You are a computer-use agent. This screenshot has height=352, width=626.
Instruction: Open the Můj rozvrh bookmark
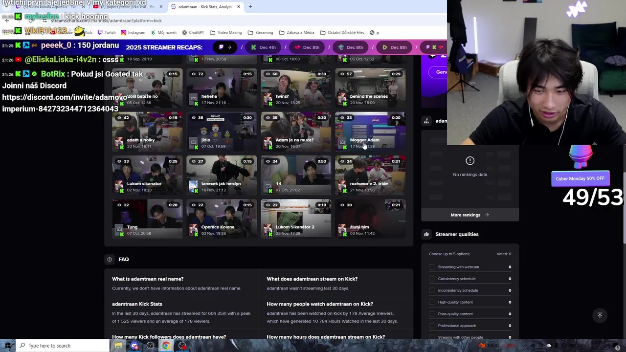(163, 33)
